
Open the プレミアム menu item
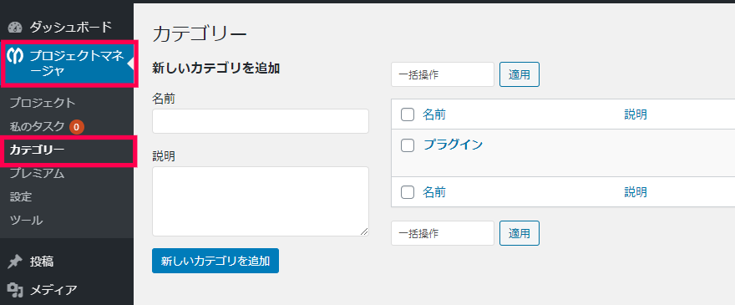click(x=37, y=174)
